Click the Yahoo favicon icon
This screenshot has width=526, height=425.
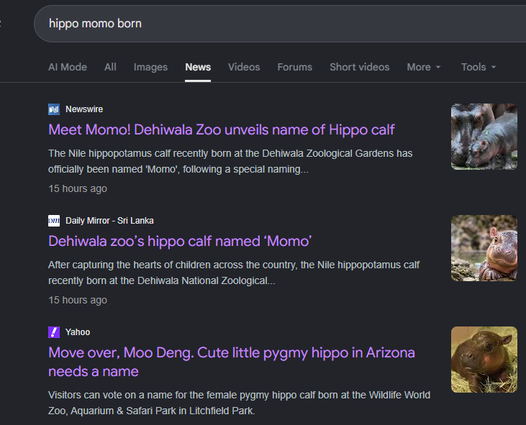[54, 332]
